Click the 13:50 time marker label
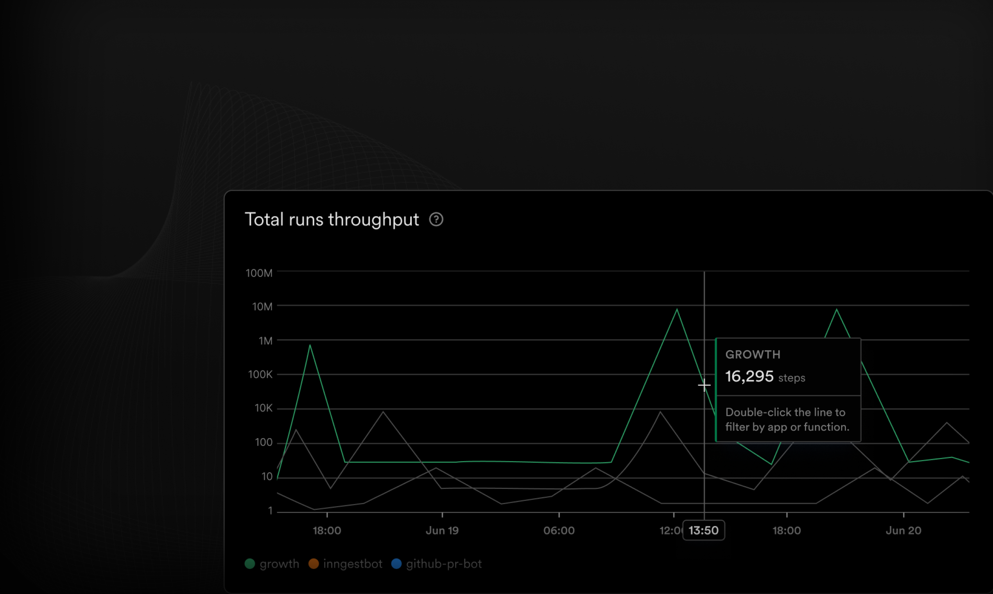Image resolution: width=993 pixels, height=594 pixels. tap(703, 530)
